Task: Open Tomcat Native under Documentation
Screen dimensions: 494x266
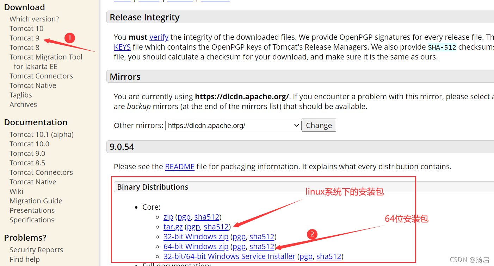Action: 33,182
